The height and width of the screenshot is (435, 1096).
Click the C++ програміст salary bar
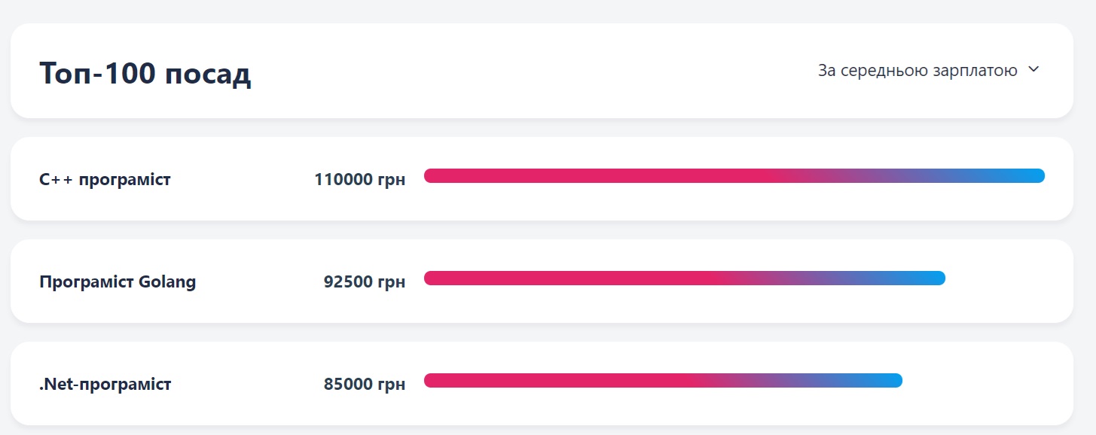click(x=734, y=176)
